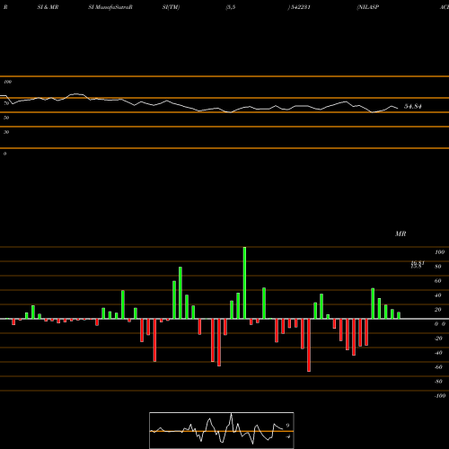Click the MR axis label 60
Screen dimensions: 449x449
[438, 281]
